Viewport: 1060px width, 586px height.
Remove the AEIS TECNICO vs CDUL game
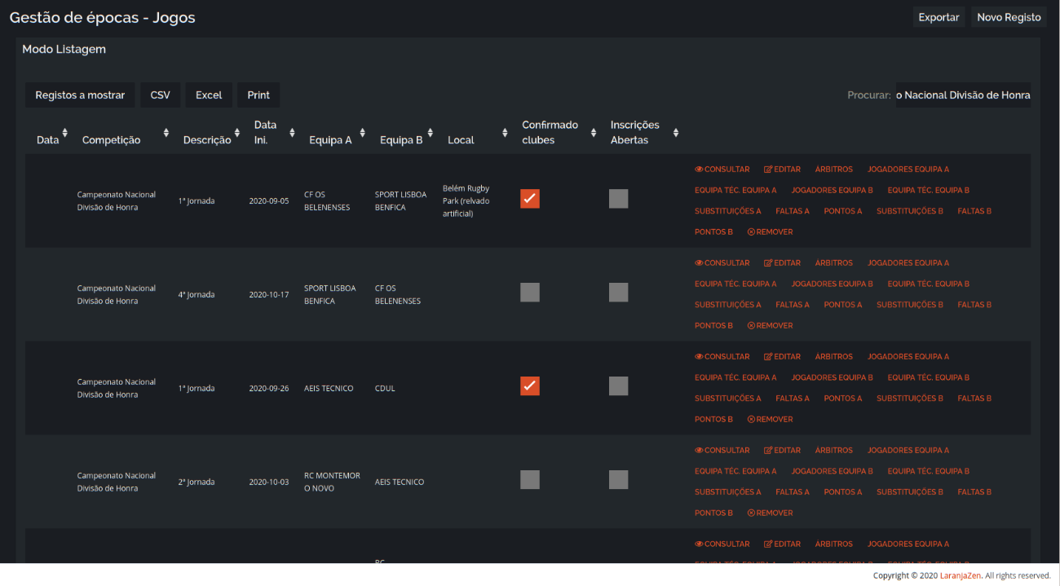pos(770,420)
